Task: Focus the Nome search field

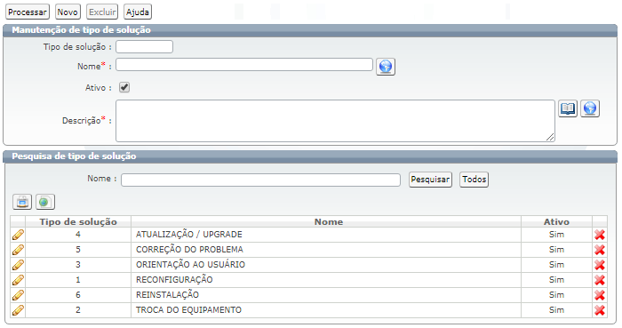Action: [260, 180]
